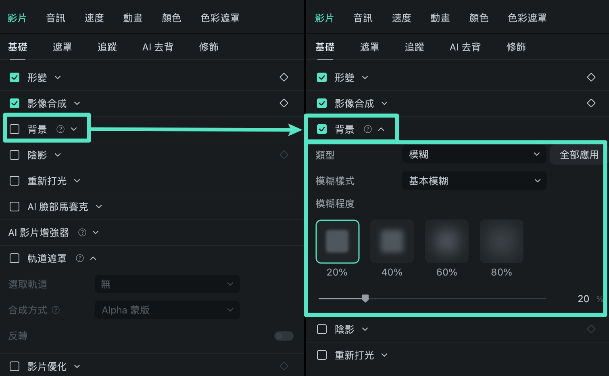This screenshot has height=376, width=609.
Task: Click help icon next to AI 影片增強器
Action: [x=82, y=232]
